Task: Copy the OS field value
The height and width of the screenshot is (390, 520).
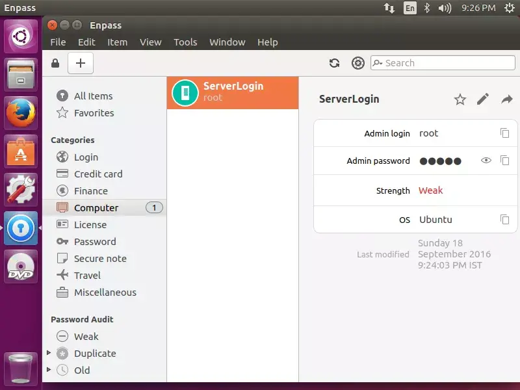Action: [x=504, y=219]
